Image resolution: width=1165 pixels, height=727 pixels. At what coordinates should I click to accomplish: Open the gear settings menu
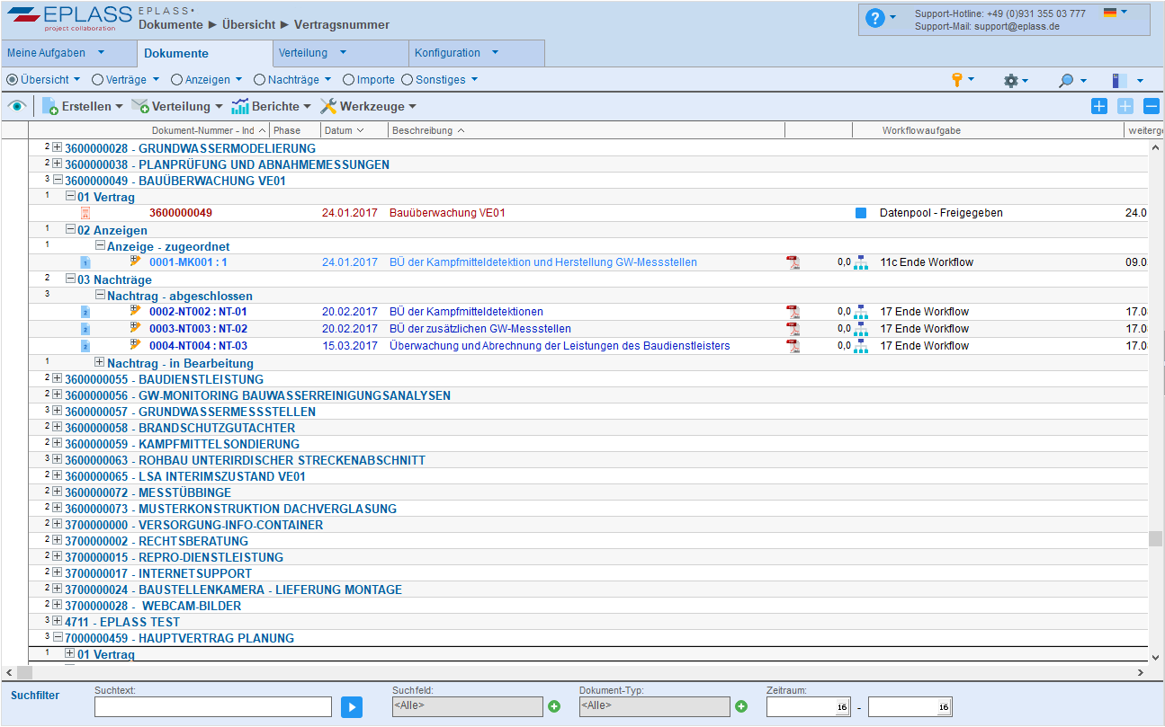pos(1010,81)
